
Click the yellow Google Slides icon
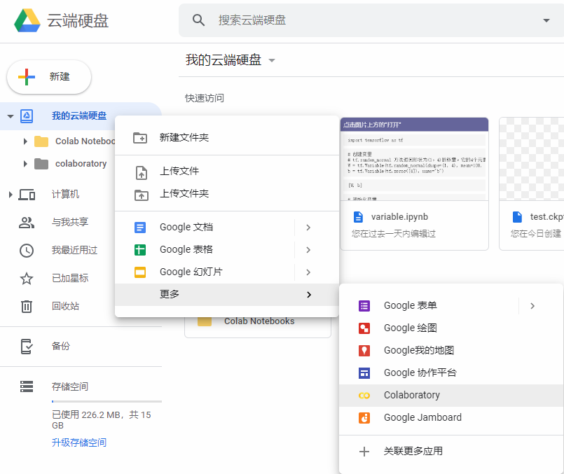pyautogui.click(x=140, y=272)
